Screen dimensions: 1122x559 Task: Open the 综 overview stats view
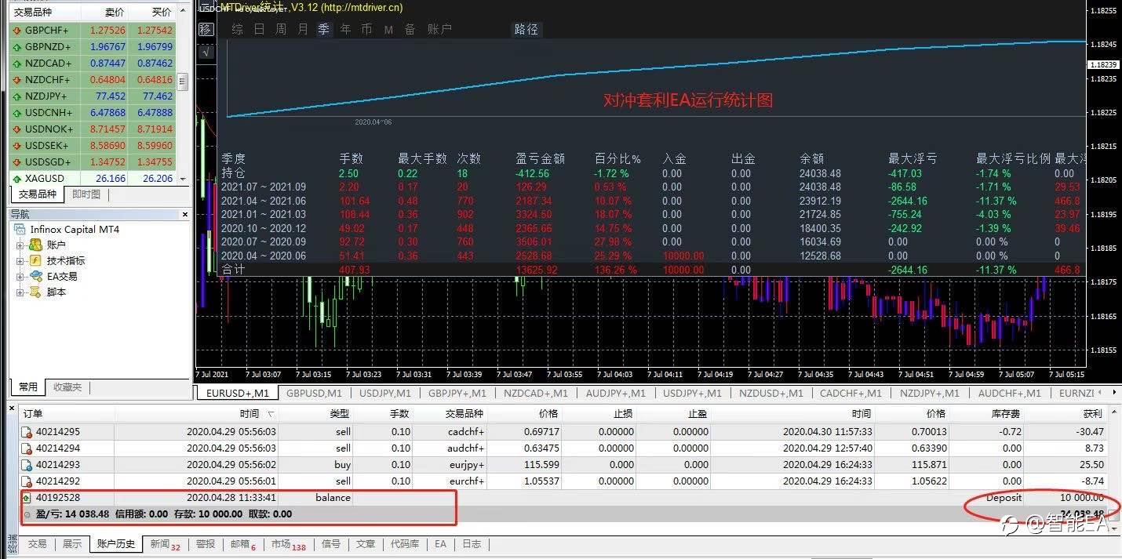tap(238, 29)
